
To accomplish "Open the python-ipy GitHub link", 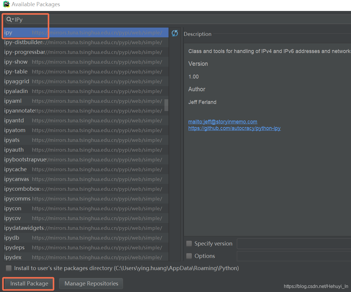I will click(x=234, y=128).
